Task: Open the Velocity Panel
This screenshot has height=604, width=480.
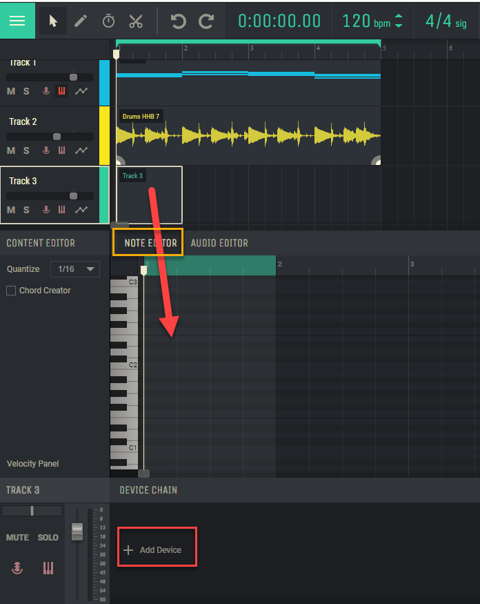Action: pyautogui.click(x=32, y=464)
